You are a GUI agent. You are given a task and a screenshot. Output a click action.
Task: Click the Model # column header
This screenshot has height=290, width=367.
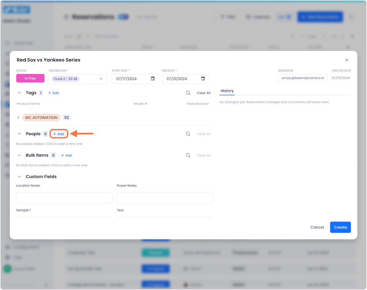point(140,104)
